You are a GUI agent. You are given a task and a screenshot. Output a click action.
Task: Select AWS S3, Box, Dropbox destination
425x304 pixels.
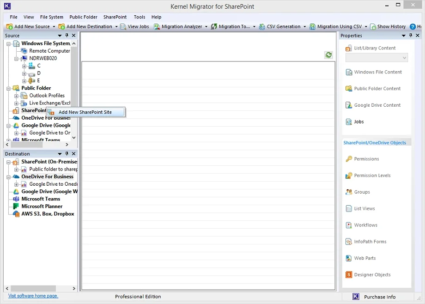(48, 214)
